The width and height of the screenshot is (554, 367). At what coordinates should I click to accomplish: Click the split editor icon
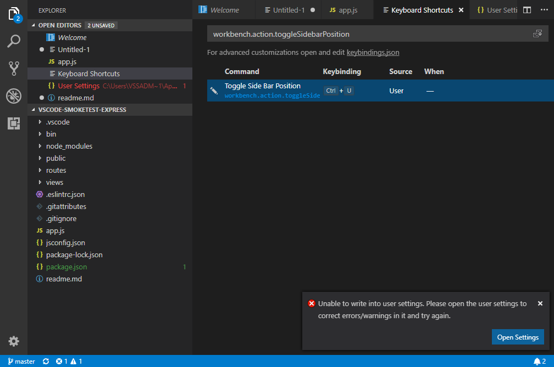pos(527,10)
